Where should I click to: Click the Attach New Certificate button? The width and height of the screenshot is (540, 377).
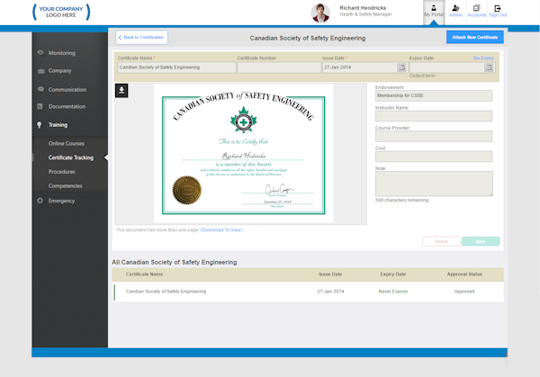(x=474, y=38)
